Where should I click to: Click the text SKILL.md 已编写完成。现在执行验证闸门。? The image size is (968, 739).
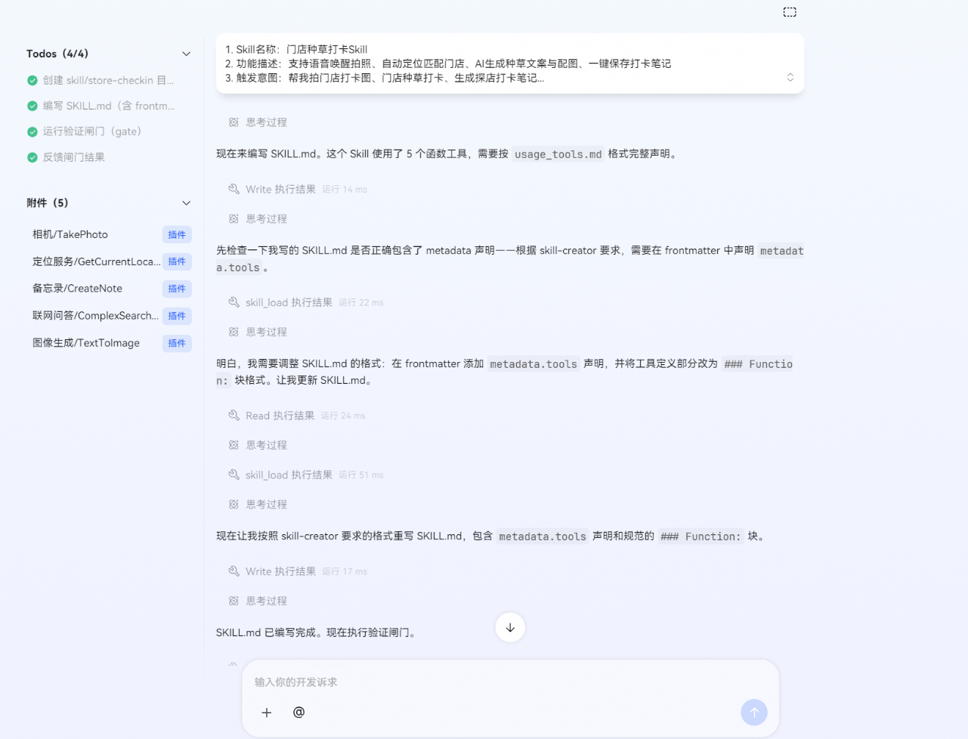pos(316,632)
